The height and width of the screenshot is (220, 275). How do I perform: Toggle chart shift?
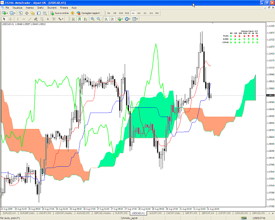[112, 19]
